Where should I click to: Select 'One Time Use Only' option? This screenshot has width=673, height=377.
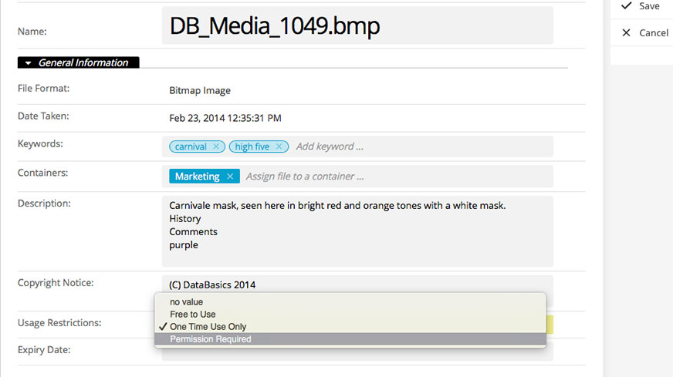click(x=350, y=327)
